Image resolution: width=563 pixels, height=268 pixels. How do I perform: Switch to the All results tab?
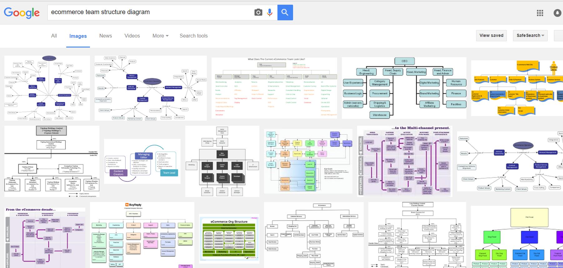point(54,36)
